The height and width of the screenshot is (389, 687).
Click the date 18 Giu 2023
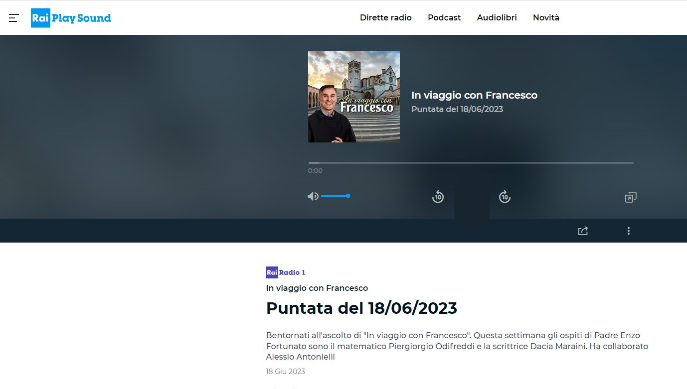(x=286, y=372)
